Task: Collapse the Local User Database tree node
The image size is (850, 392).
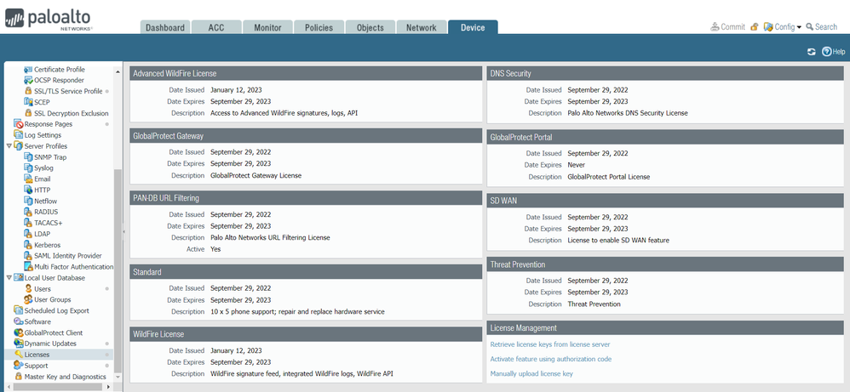Action: pos(9,278)
